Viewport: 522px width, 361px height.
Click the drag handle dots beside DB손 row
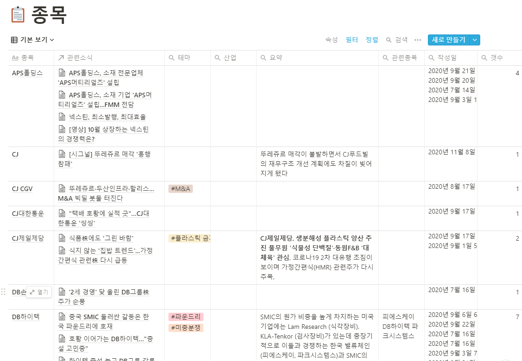click(3, 292)
